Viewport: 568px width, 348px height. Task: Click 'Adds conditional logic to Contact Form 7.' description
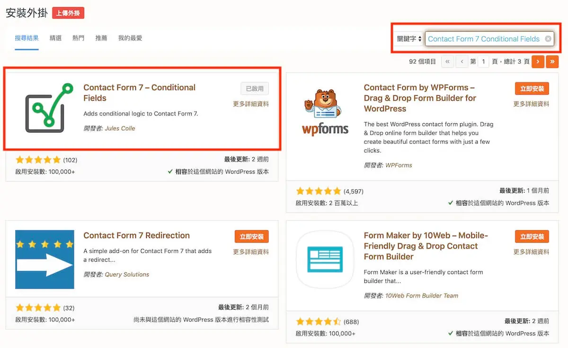click(x=141, y=114)
